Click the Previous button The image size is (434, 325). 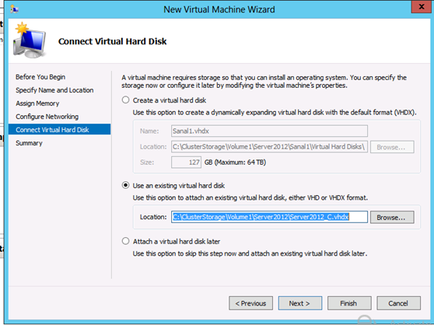point(250,303)
